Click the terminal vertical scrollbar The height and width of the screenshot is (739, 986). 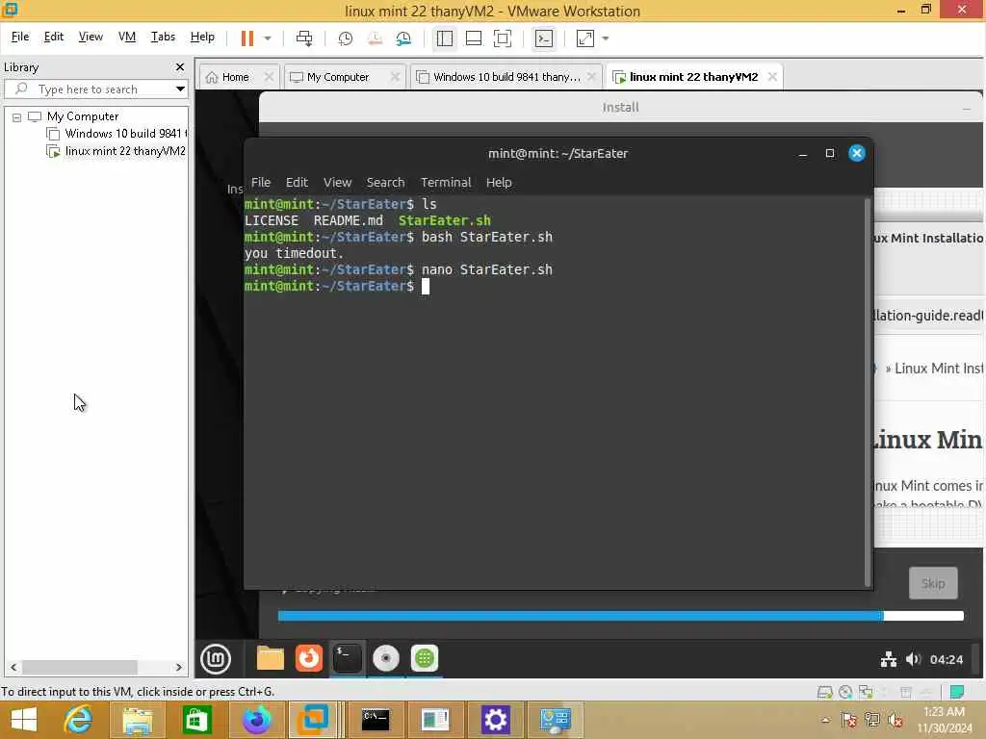tap(868, 393)
